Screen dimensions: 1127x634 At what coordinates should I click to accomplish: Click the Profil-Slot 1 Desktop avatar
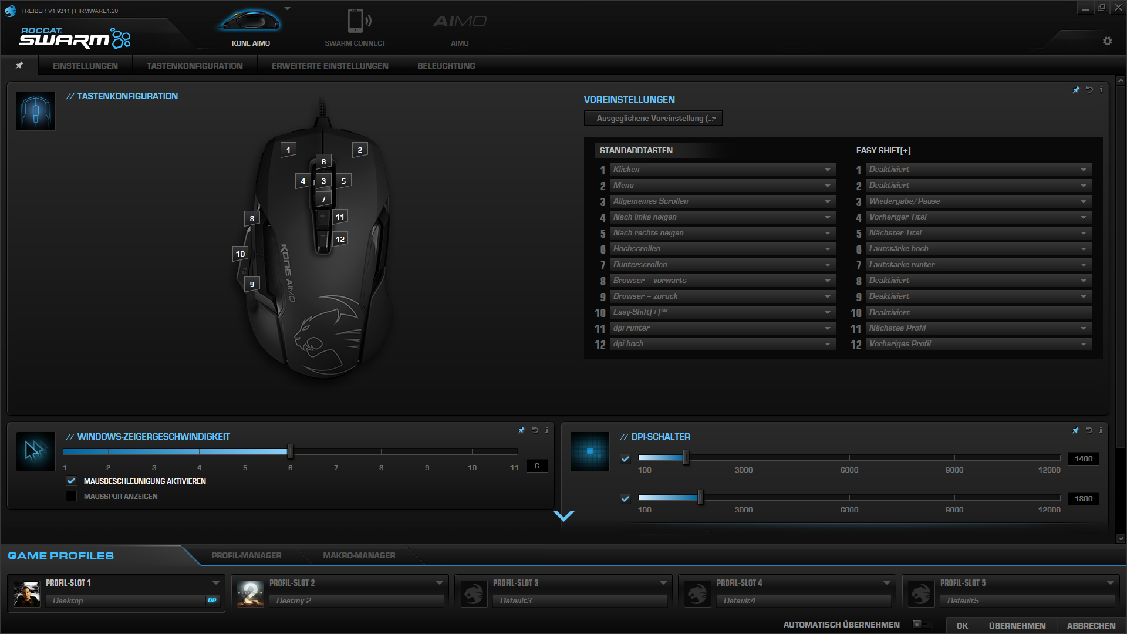(27, 593)
